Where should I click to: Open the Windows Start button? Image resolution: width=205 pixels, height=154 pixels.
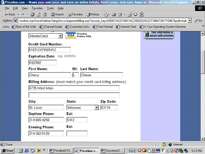coord(7,151)
